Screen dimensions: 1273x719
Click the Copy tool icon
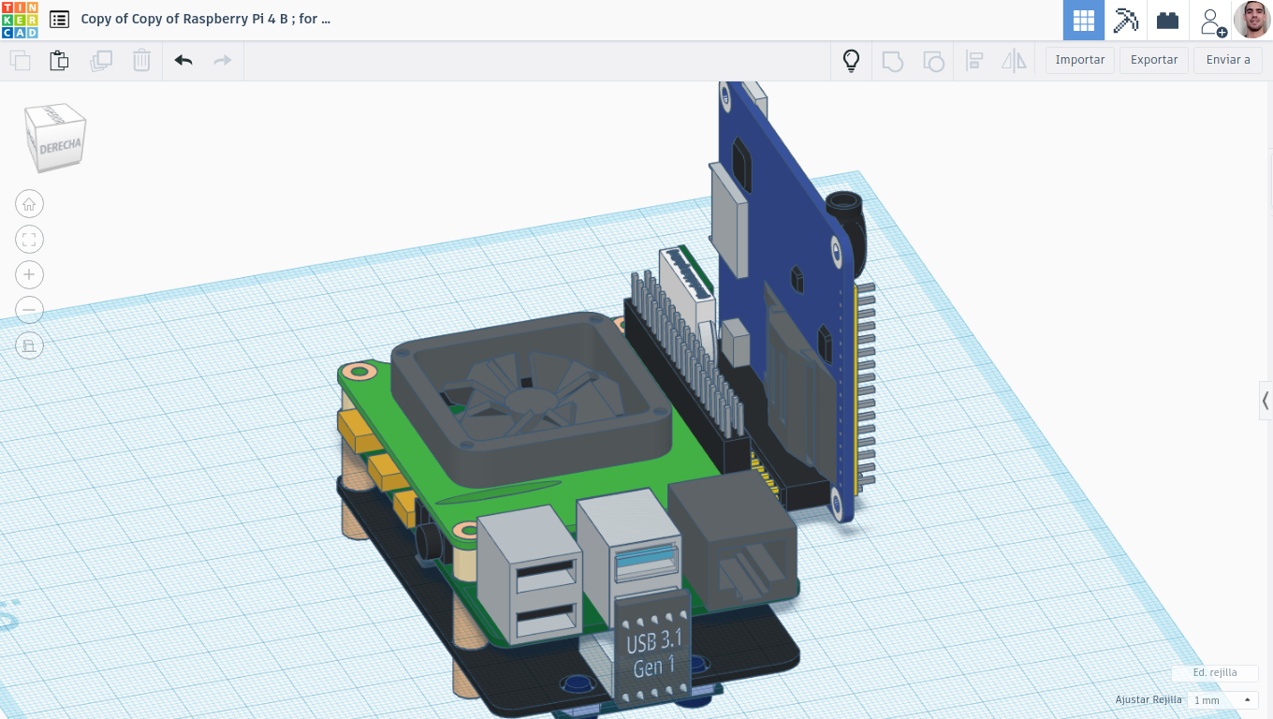coord(20,61)
